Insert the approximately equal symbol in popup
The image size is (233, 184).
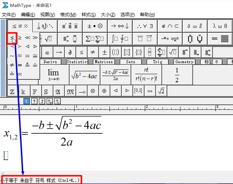click(x=20, y=56)
